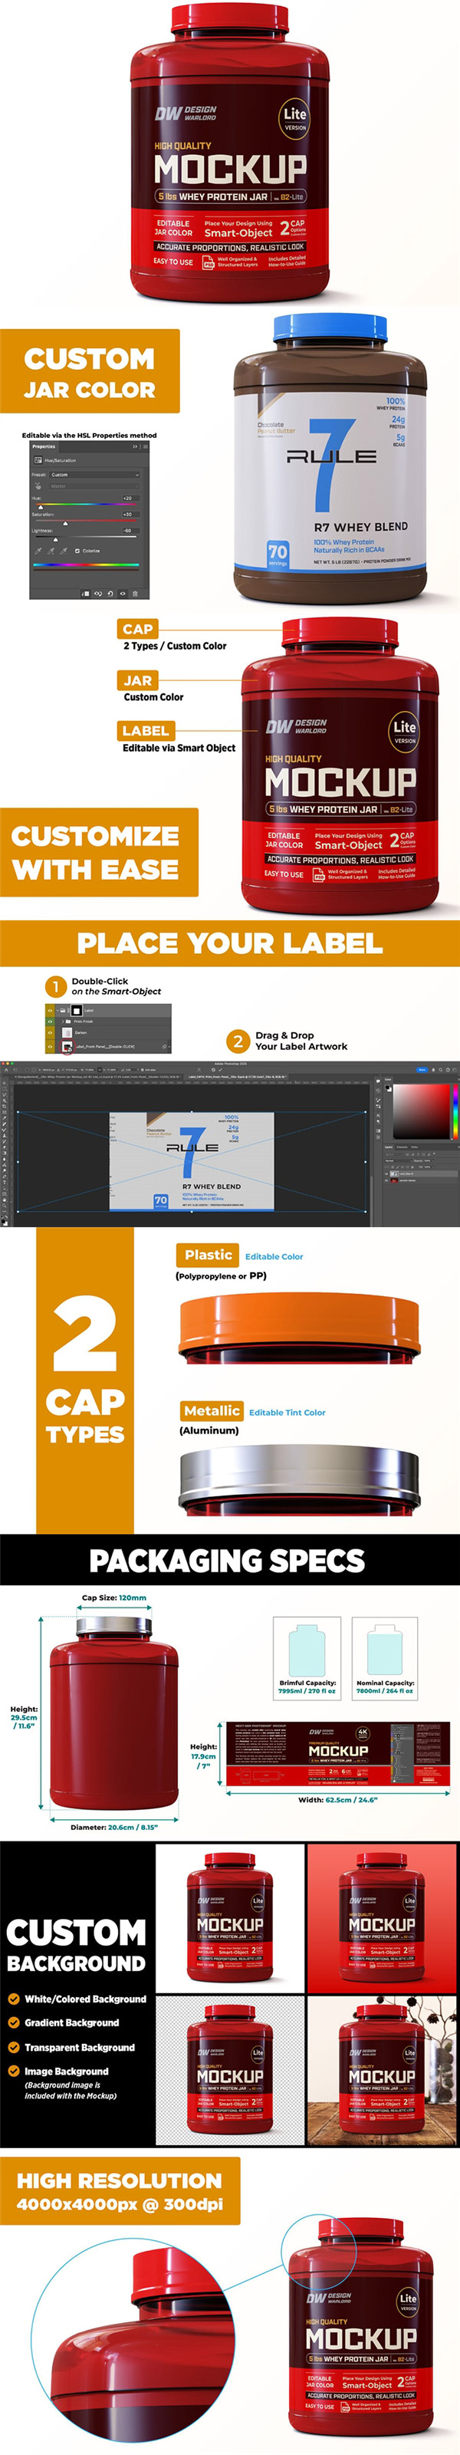This screenshot has width=460, height=2455.
Task: Open the Preset dropdown showing Custom
Action: 96,475
